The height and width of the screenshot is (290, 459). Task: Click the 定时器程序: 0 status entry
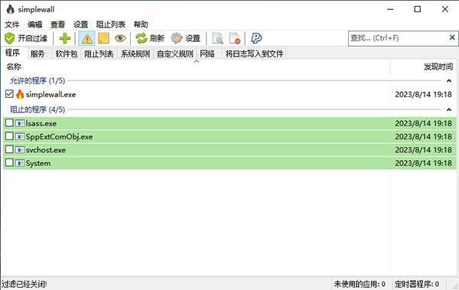point(417,284)
